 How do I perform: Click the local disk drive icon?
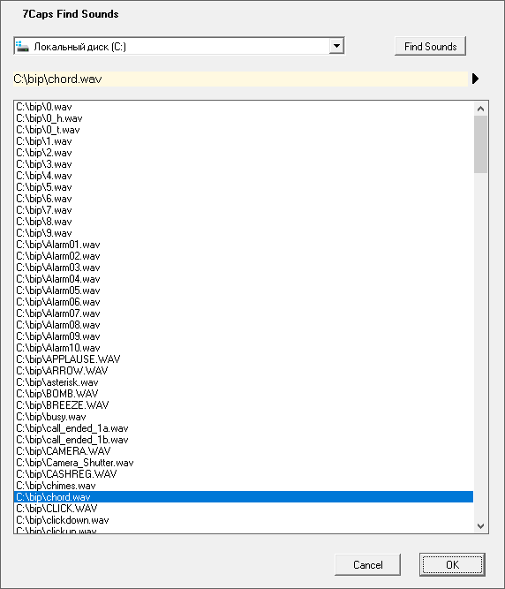coord(23,47)
